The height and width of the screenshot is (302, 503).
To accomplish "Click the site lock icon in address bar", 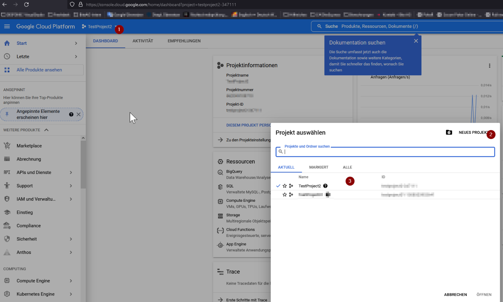I will [x=80, y=4].
